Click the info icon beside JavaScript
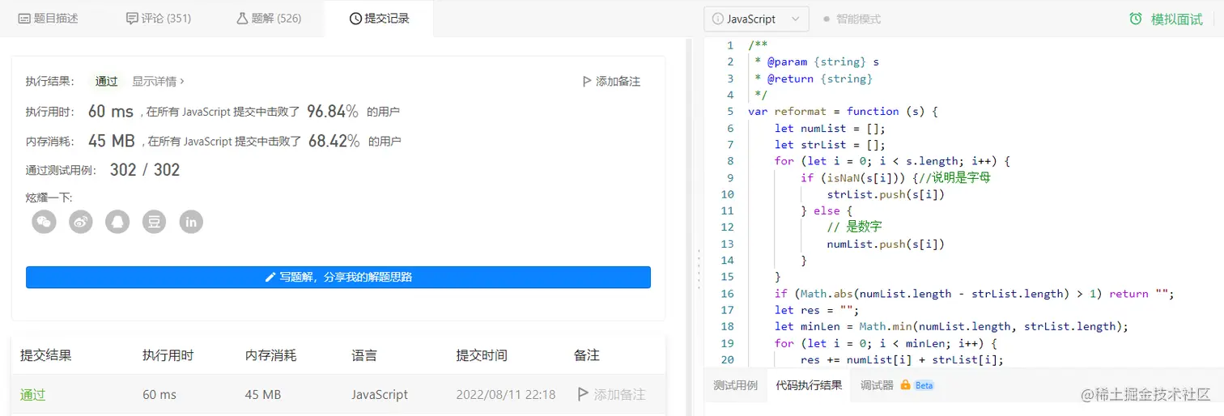Viewport: 1224px width, 416px height. pyautogui.click(x=717, y=19)
